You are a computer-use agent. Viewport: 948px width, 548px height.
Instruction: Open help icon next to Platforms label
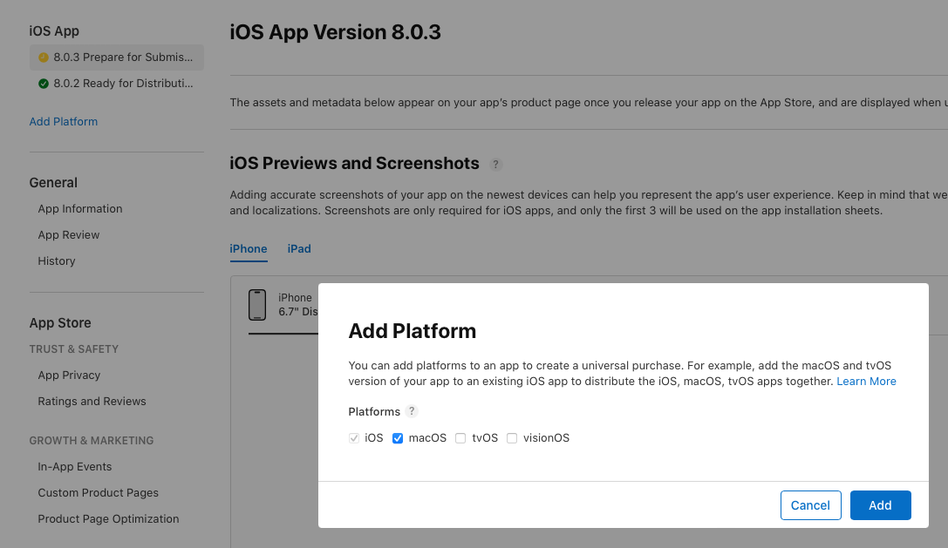coord(412,411)
